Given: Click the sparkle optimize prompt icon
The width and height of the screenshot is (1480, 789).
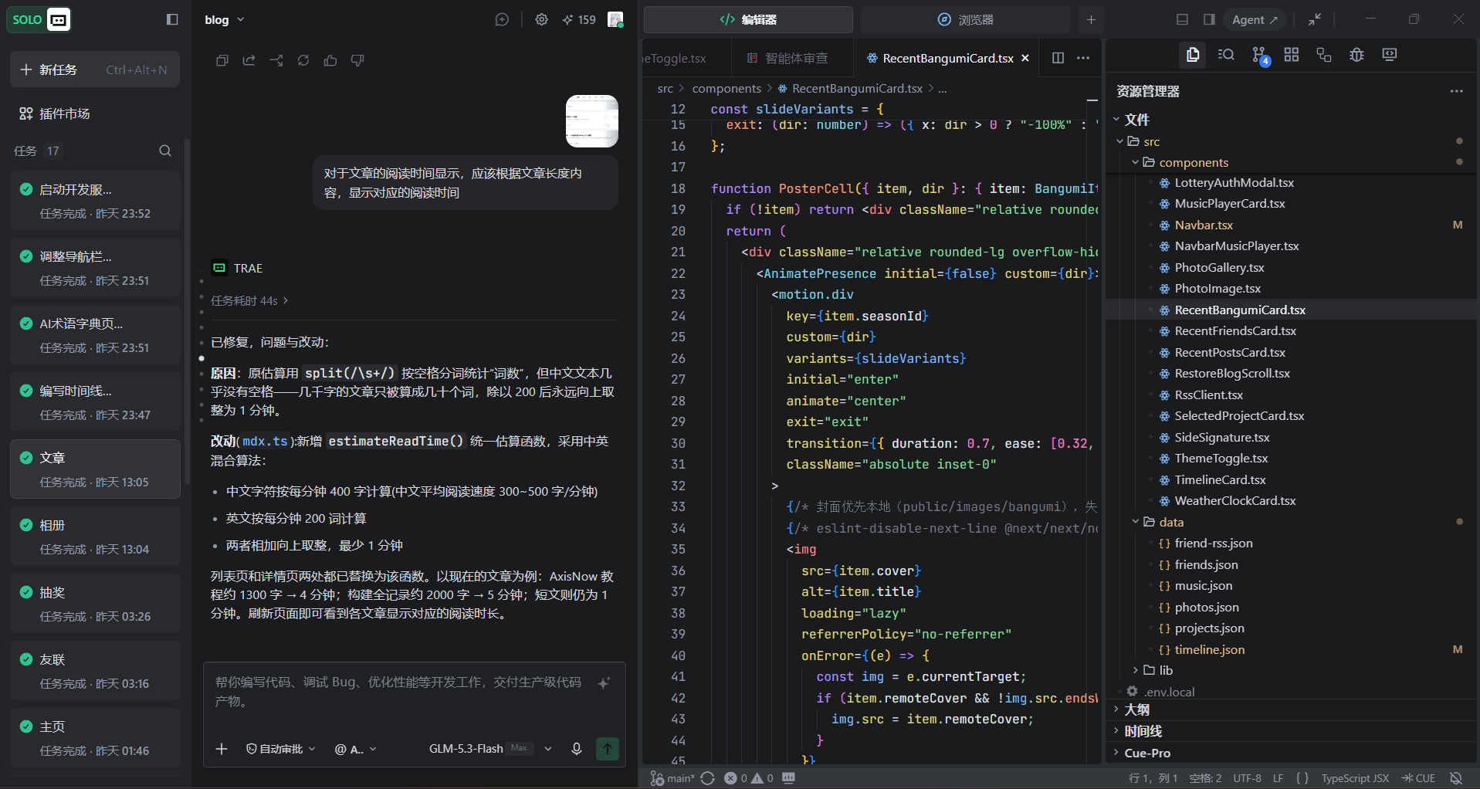Looking at the screenshot, I should pyautogui.click(x=604, y=682).
